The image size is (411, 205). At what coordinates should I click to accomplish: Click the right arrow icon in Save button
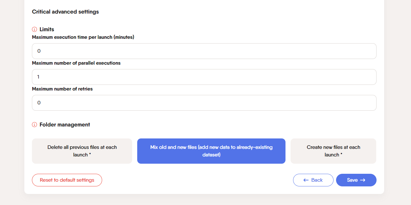point(363,180)
